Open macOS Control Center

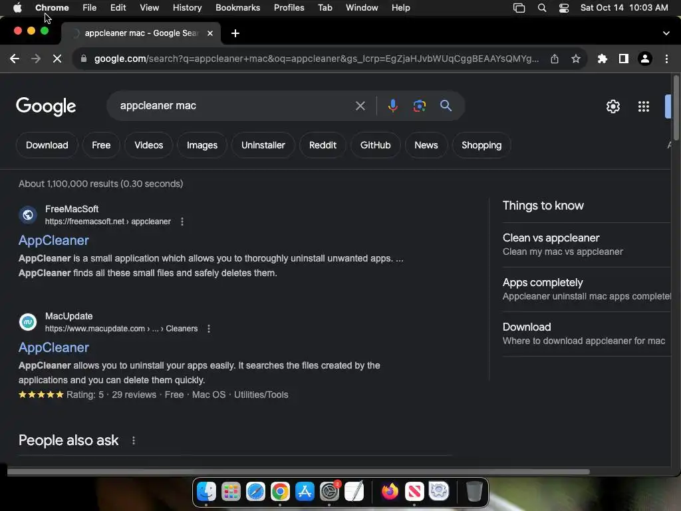pos(564,8)
